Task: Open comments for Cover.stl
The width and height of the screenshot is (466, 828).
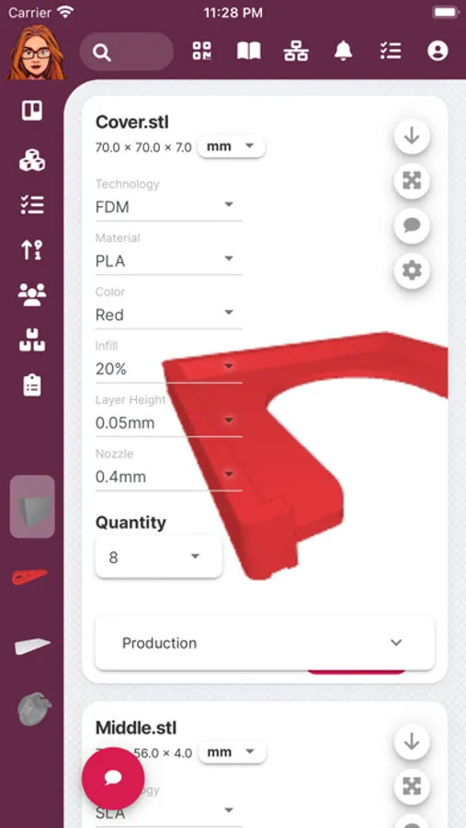Action: coord(412,226)
